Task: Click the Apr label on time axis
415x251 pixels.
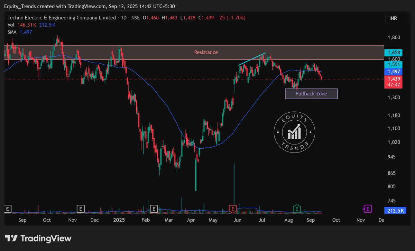Action: coord(191,220)
